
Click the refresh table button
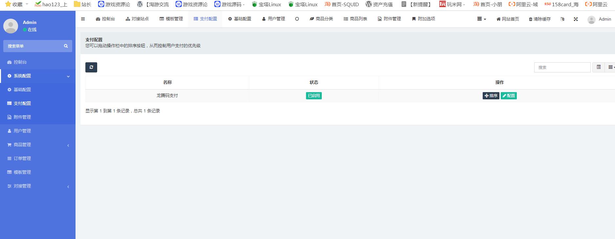point(91,67)
